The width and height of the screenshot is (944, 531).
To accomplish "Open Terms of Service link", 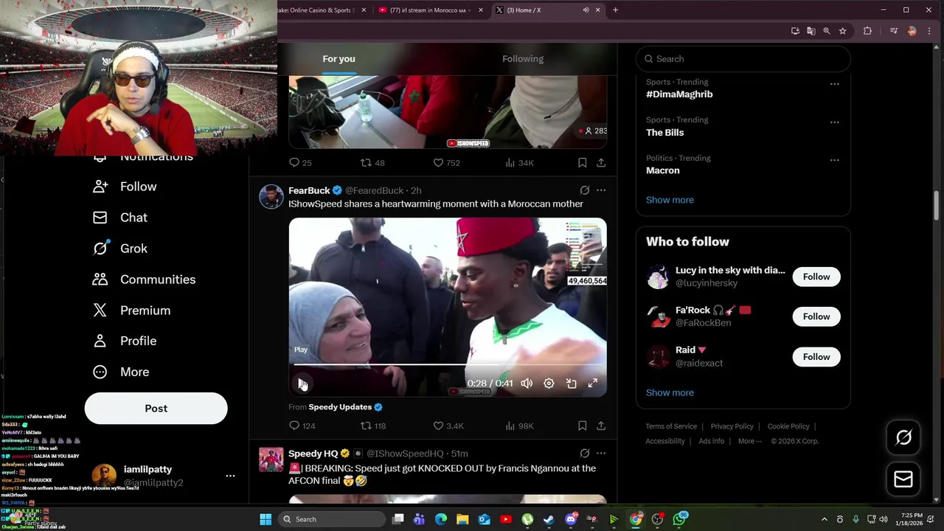I will click(x=671, y=426).
